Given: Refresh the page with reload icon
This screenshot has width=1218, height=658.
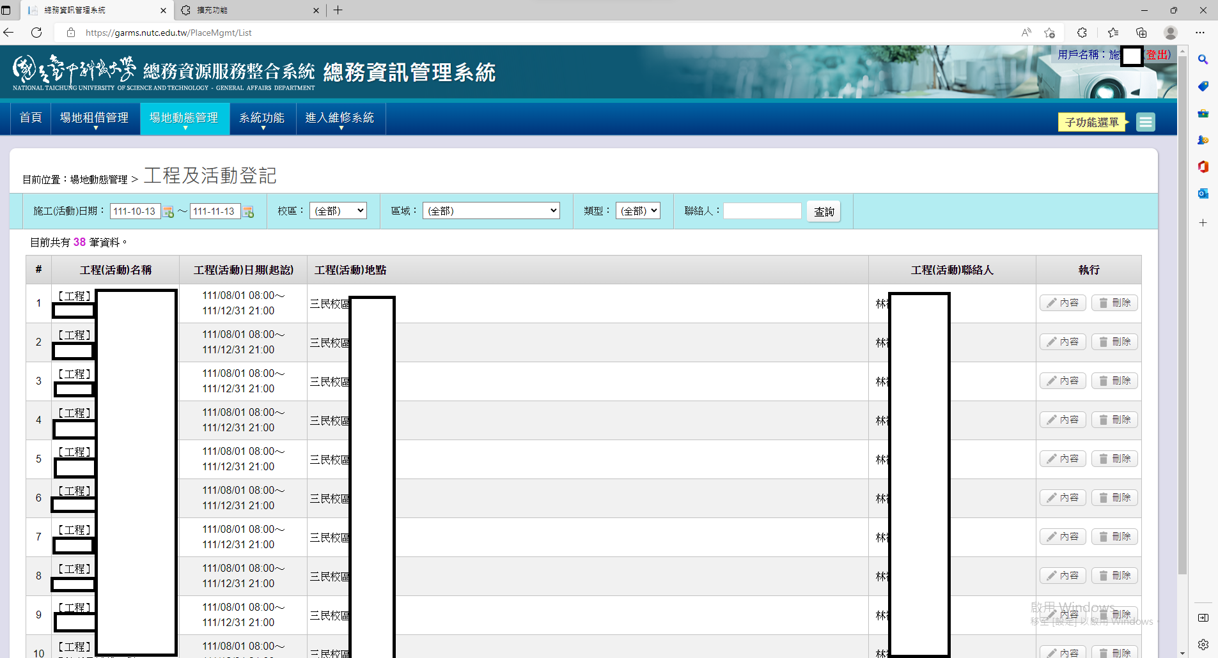Looking at the screenshot, I should coord(36,33).
